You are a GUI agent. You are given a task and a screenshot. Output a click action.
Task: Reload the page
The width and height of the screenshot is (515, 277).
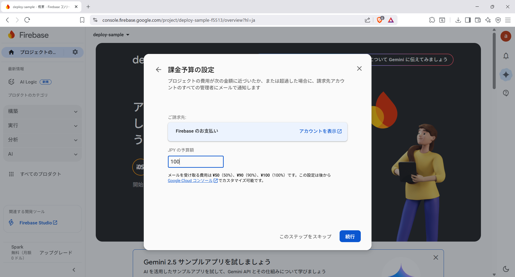[x=27, y=20]
